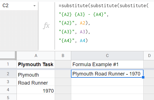Select the column B header

(63, 56)
